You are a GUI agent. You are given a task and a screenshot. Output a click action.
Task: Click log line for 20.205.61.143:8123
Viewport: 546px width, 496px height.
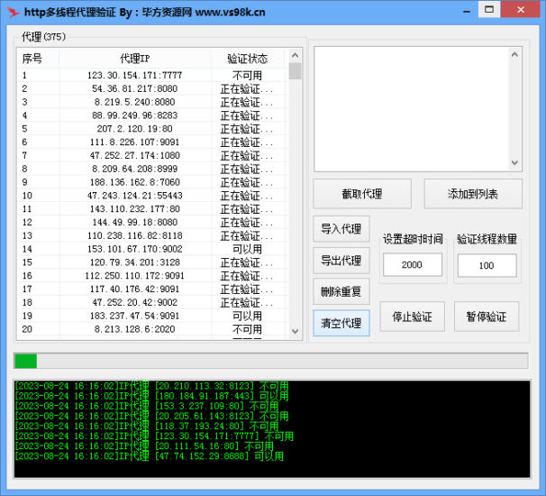[x=151, y=416]
